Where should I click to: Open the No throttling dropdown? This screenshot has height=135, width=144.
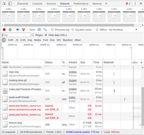(123, 30)
